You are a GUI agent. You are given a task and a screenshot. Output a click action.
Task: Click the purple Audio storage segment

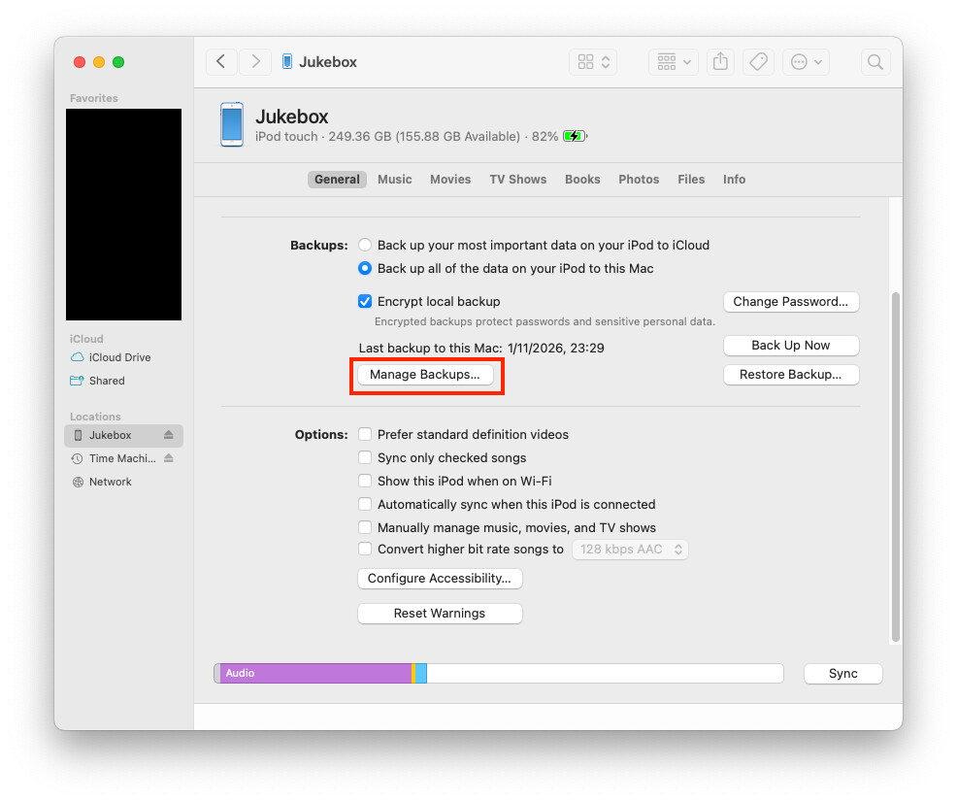click(x=315, y=674)
